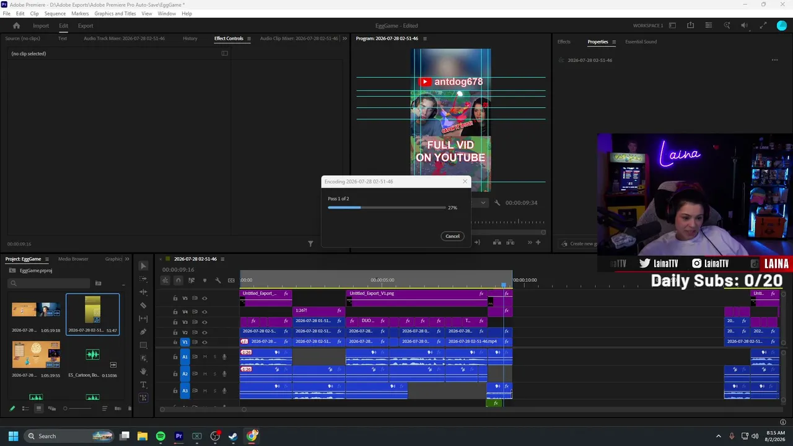The image size is (793, 446).
Task: Switch to the Essential Sound tab
Action: click(641, 42)
